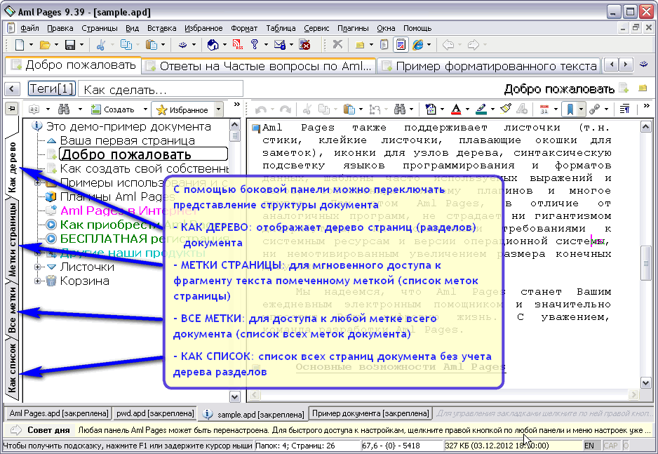
Task: Open the Избранное dropdown arrow
Action: click(218, 110)
